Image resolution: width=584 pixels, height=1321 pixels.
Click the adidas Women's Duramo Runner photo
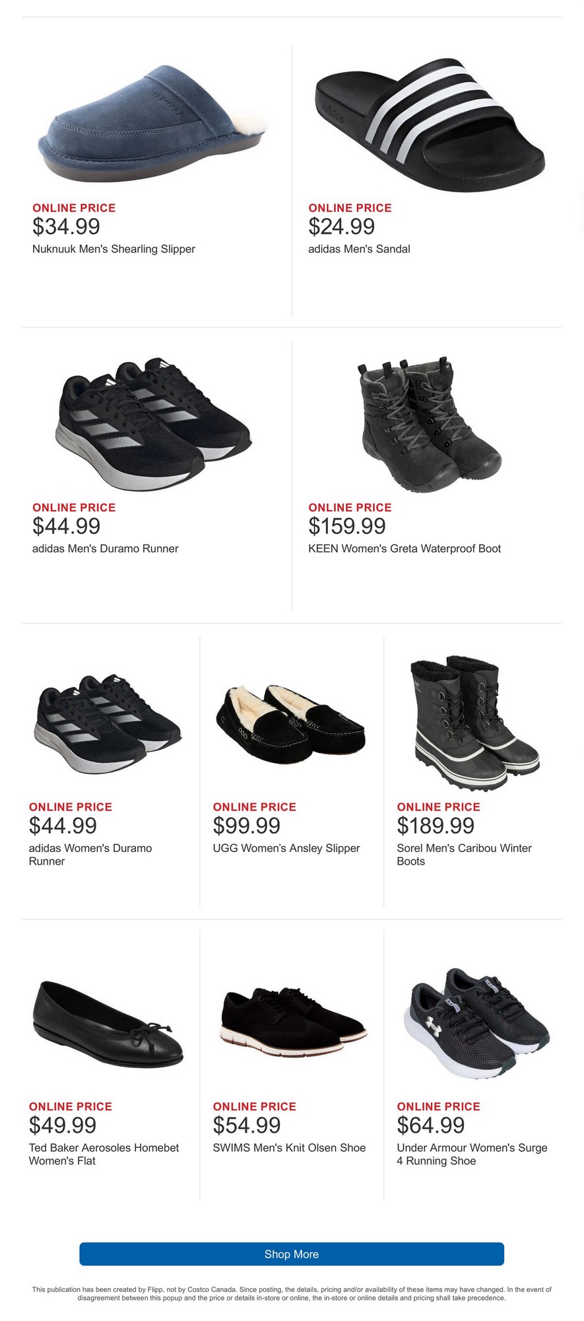click(x=108, y=723)
